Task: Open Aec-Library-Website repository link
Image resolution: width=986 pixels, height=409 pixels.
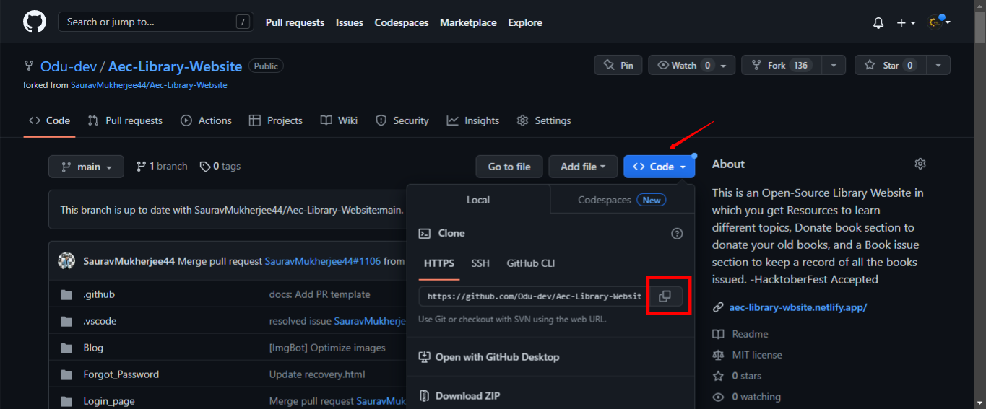Action: [x=175, y=66]
